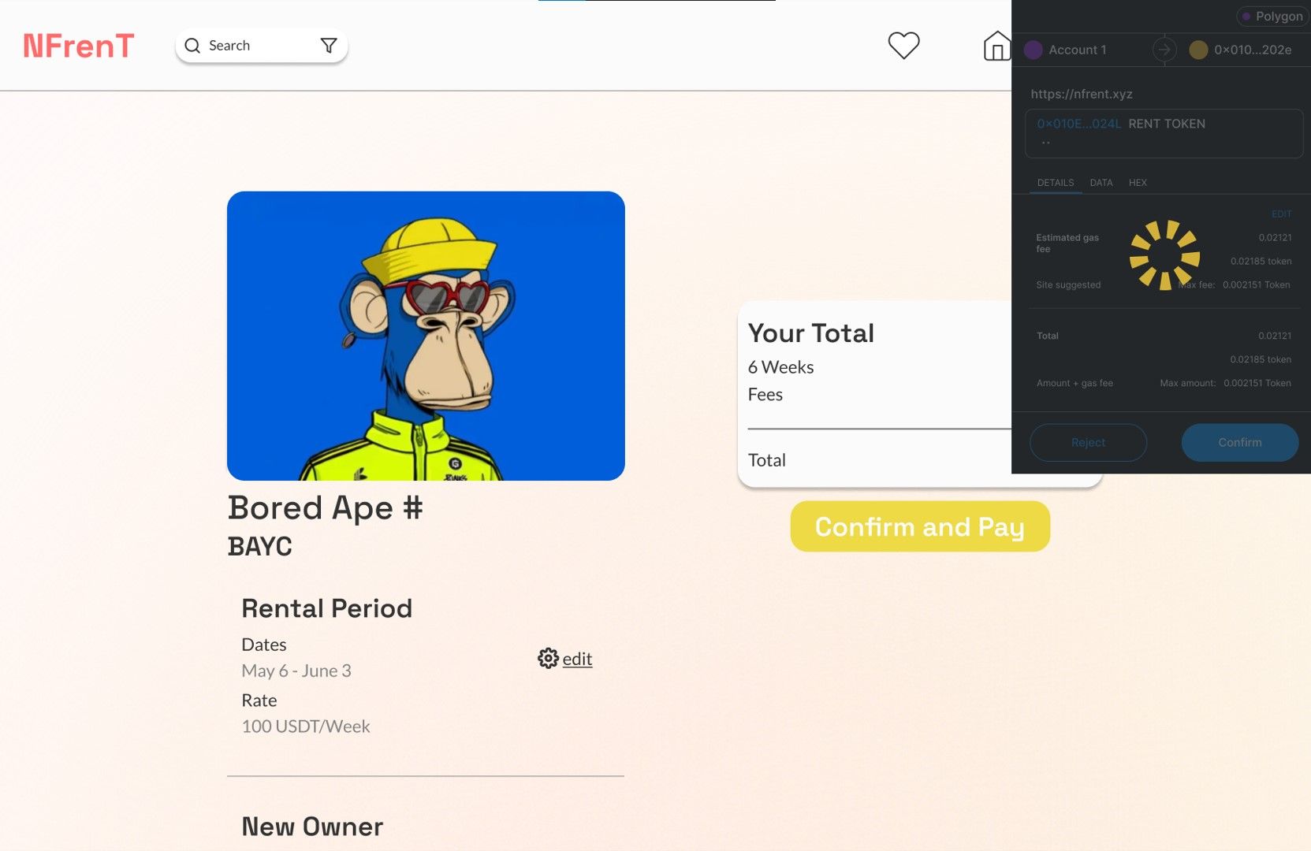Click the 100 USDT/Week rate text

306,727
